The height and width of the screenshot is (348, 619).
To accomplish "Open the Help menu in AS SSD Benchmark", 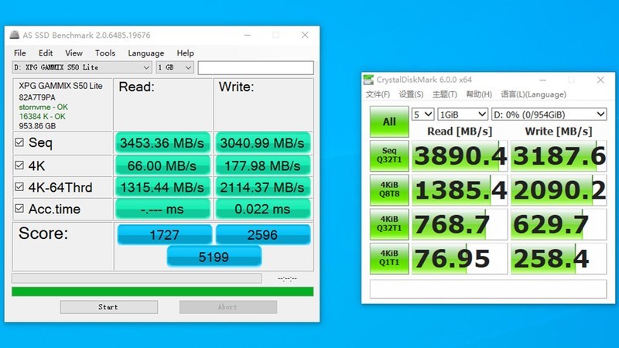I will coord(185,53).
